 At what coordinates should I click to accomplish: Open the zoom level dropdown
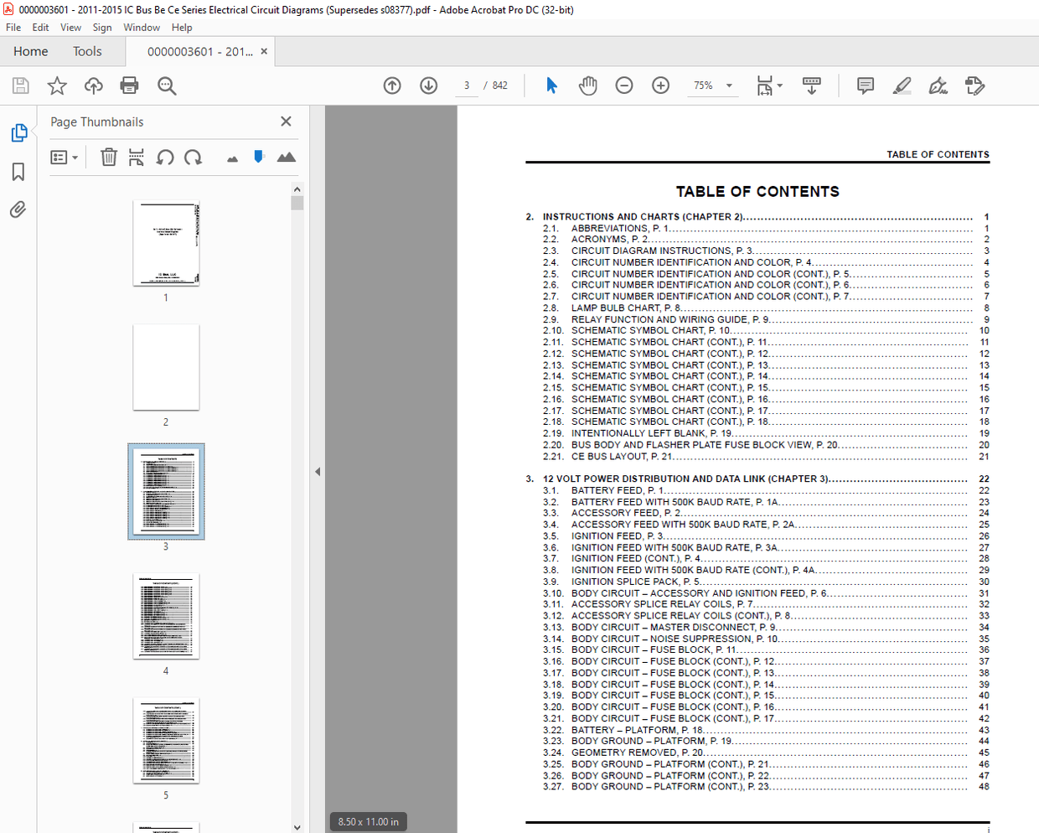(x=729, y=85)
